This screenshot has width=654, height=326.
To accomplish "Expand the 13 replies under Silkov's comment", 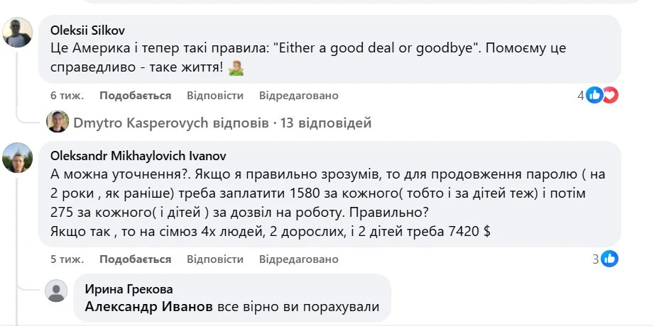I will click(x=222, y=123).
